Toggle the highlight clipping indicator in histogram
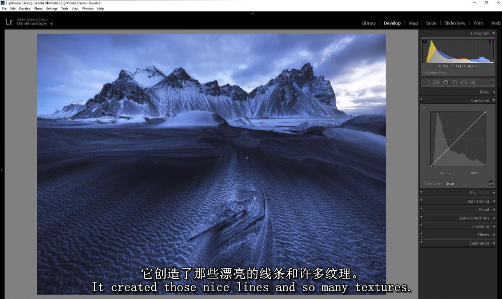 pos(491,41)
